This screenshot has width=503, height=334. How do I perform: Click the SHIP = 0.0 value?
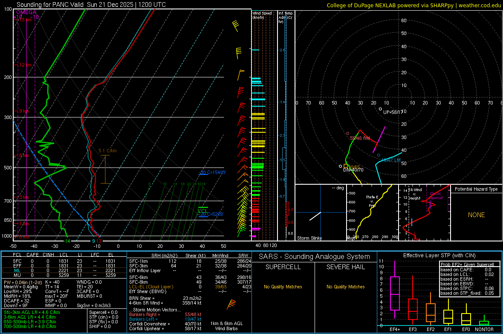click(100, 326)
